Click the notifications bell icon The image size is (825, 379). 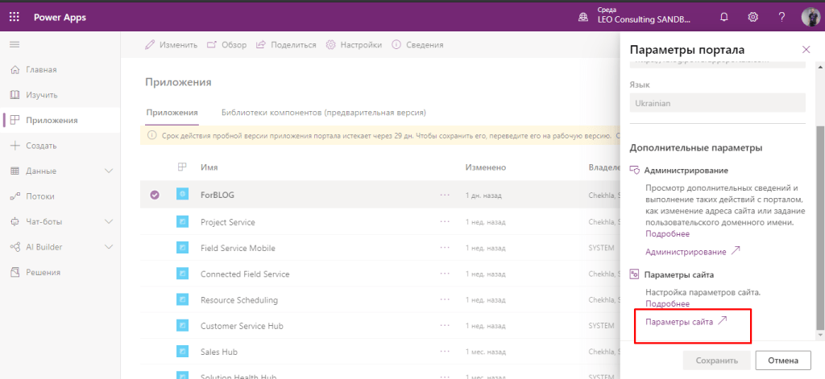(724, 17)
